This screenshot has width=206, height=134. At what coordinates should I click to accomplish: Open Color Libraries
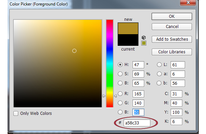click(172, 52)
